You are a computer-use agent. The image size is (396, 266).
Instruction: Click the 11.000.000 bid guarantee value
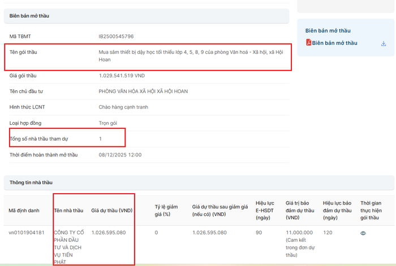coord(300,233)
